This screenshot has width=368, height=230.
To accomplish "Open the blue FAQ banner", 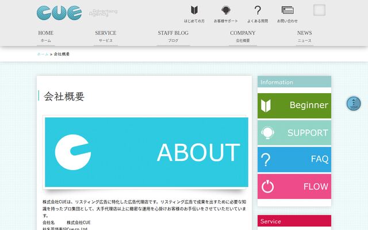I will click(x=294, y=160).
